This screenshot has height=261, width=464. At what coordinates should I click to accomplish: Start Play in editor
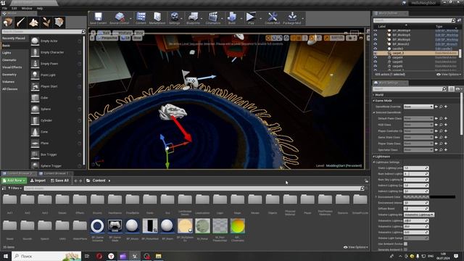(251, 17)
